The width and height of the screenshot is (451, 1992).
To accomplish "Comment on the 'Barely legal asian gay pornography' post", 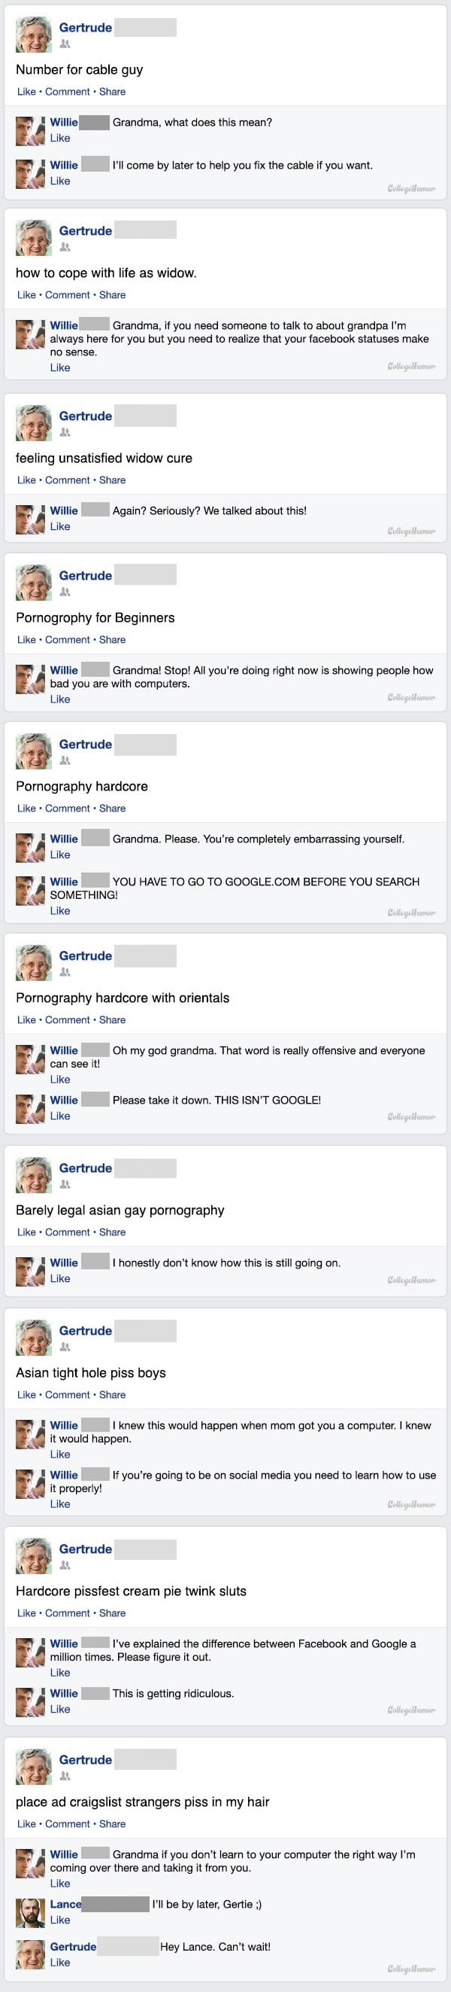I will pyautogui.click(x=67, y=1232).
